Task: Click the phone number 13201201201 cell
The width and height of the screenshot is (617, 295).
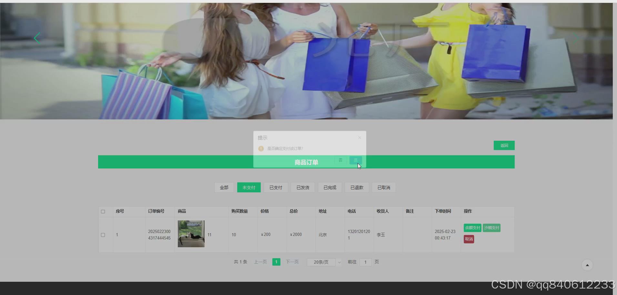Action: (359, 235)
